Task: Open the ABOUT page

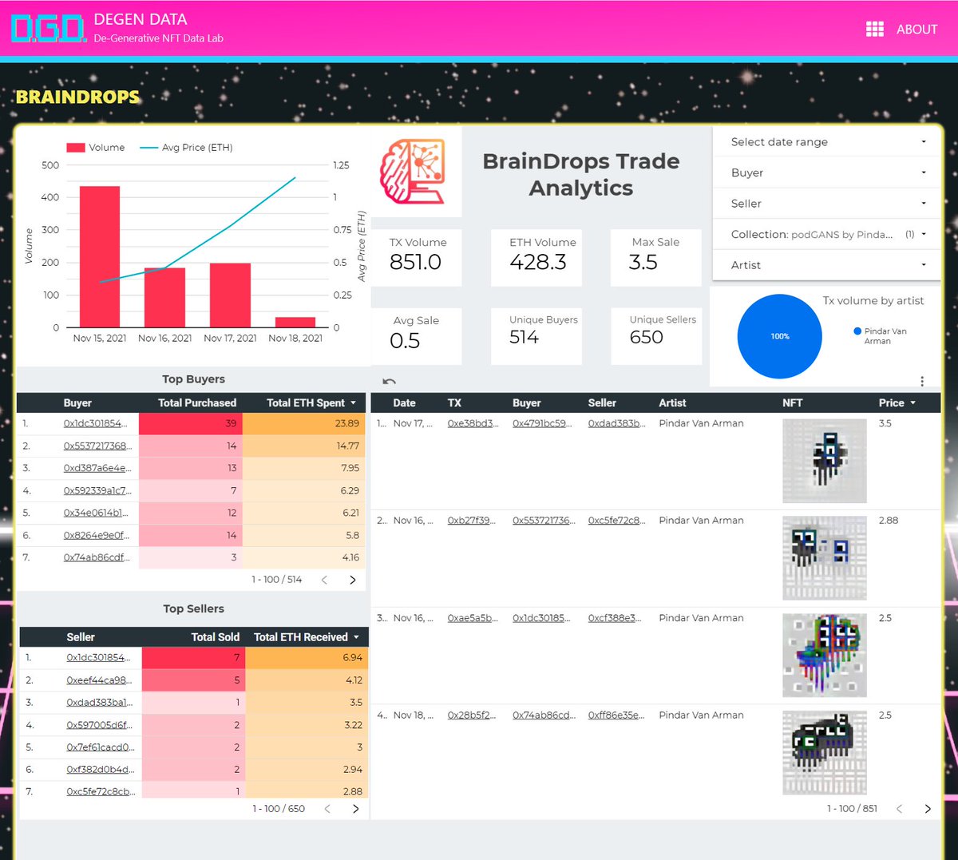Action: click(x=916, y=29)
